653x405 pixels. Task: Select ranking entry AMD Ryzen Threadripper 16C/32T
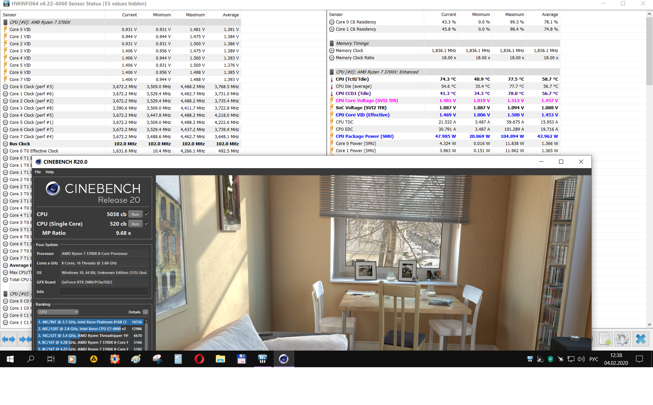[x=90, y=336]
